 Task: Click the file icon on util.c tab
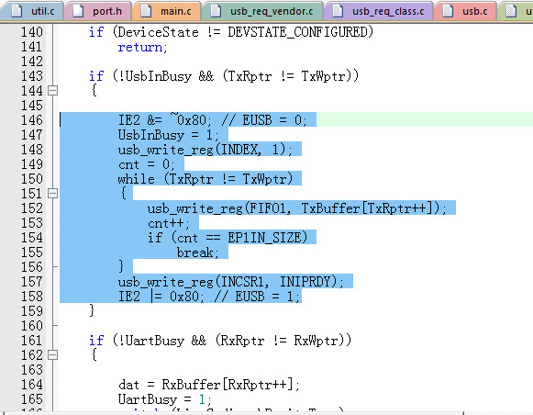(17, 11)
